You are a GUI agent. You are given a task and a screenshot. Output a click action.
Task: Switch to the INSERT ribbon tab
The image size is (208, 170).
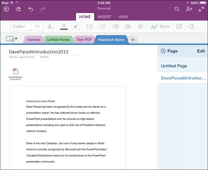104,17
